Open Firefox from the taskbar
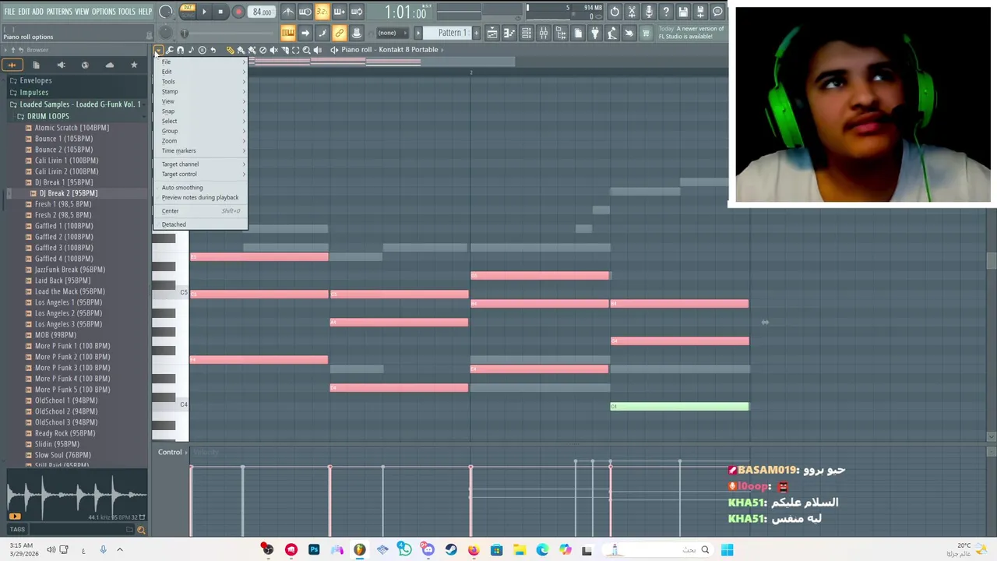 coord(474,550)
